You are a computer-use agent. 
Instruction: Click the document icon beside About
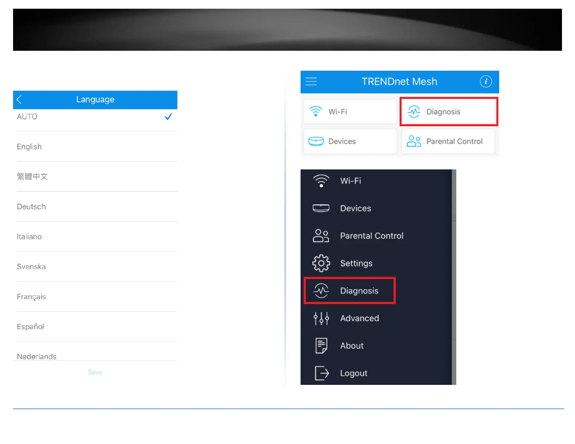pos(321,346)
